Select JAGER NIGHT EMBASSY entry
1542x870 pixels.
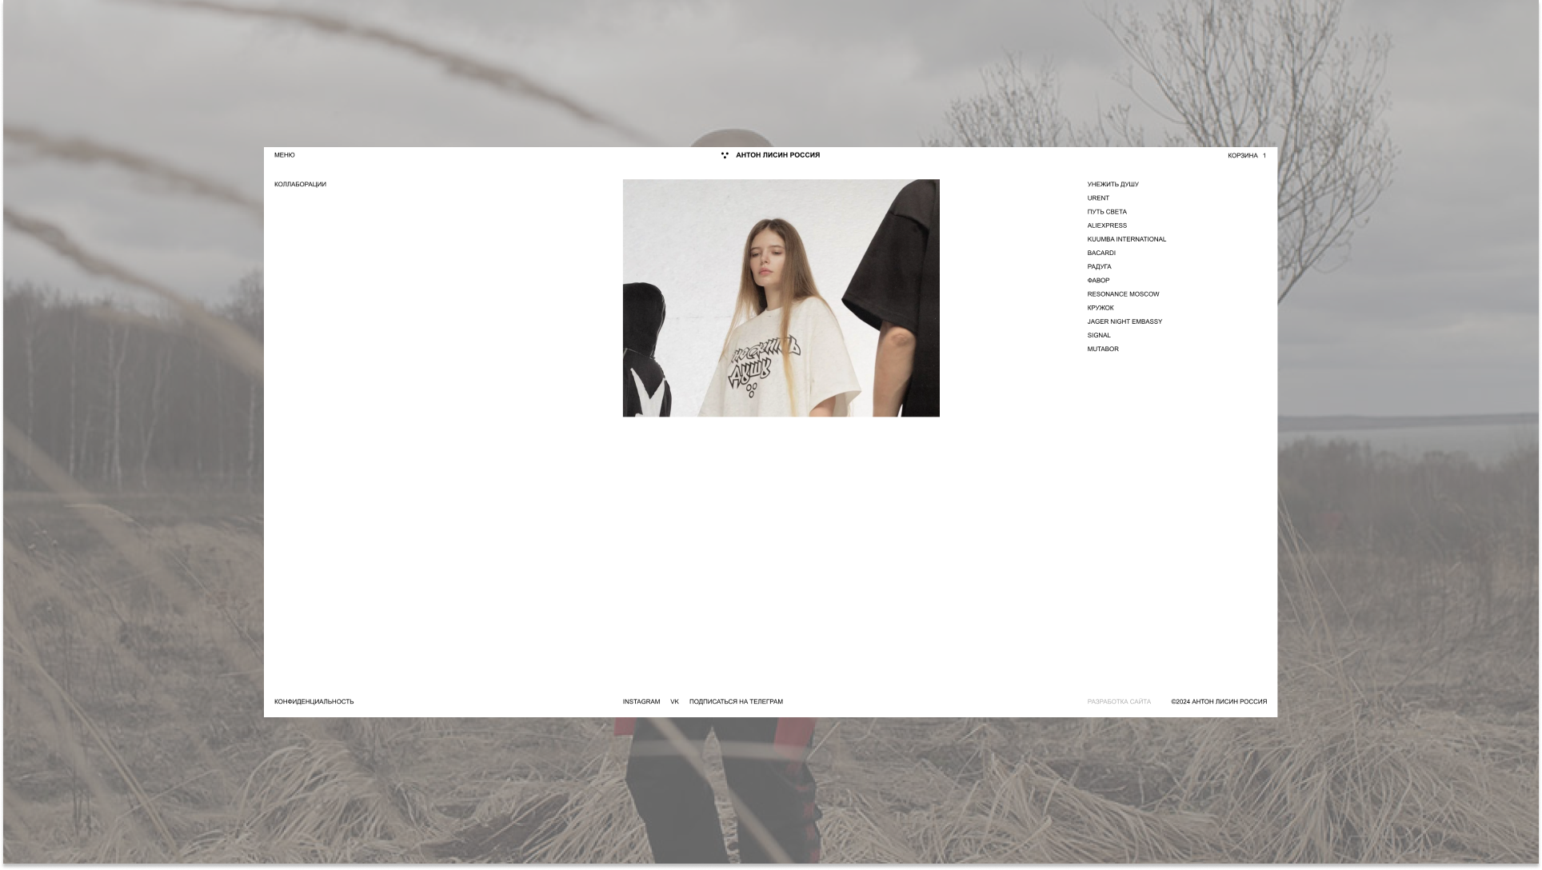[x=1125, y=321]
